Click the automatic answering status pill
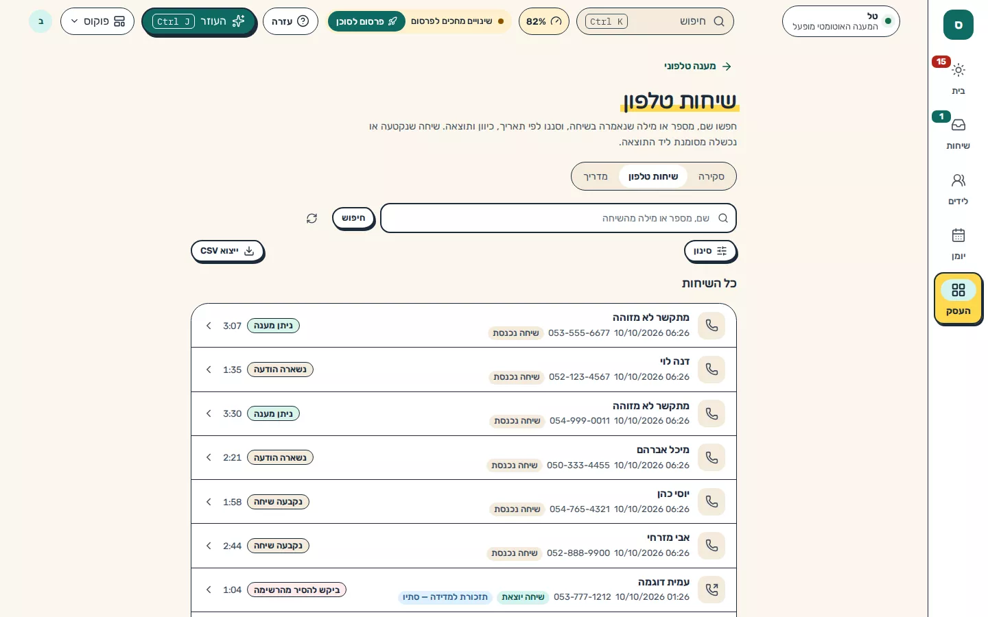This screenshot has height=617, width=988. pos(840,21)
